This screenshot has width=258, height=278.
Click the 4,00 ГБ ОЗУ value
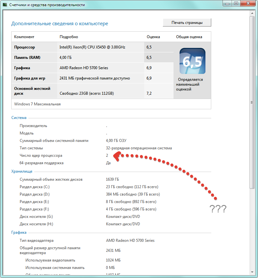click(116, 141)
